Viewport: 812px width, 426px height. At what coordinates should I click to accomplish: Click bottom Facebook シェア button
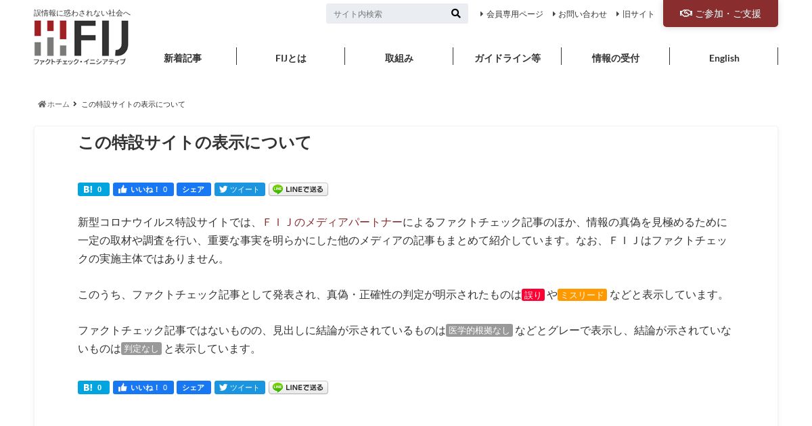coord(194,387)
